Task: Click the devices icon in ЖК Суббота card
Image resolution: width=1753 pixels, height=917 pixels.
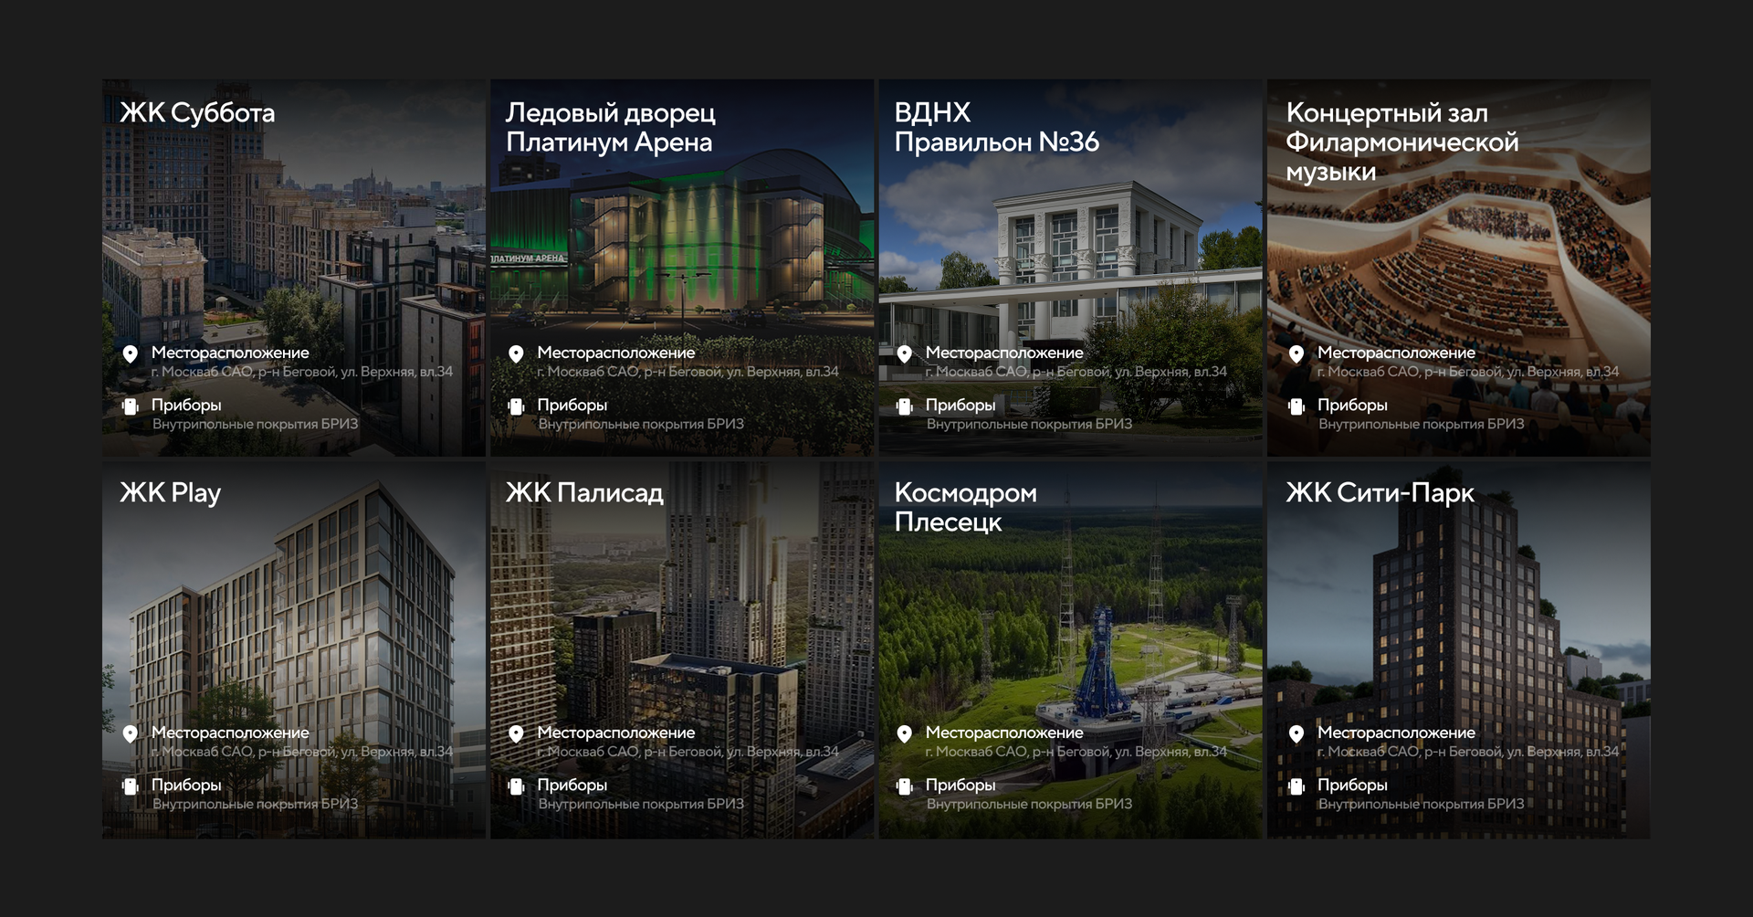Action: pyautogui.click(x=131, y=406)
